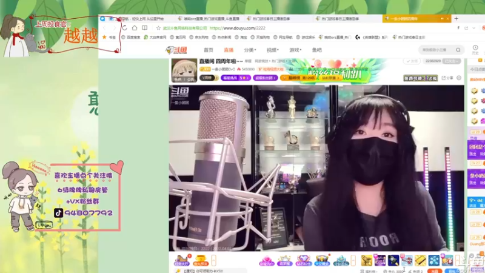Select the active orange browser tab

(416, 19)
